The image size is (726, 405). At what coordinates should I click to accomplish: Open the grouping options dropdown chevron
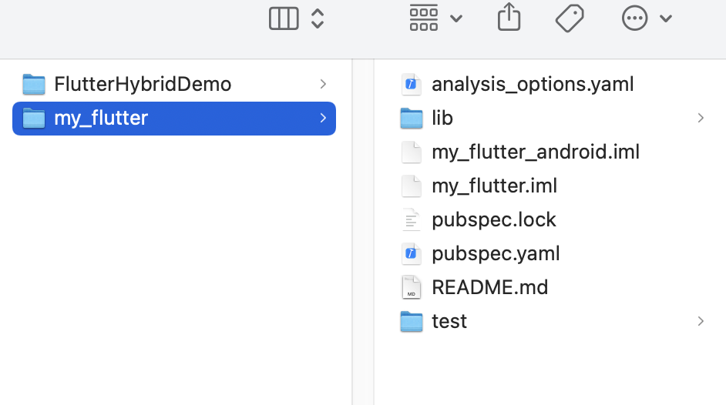tap(456, 18)
